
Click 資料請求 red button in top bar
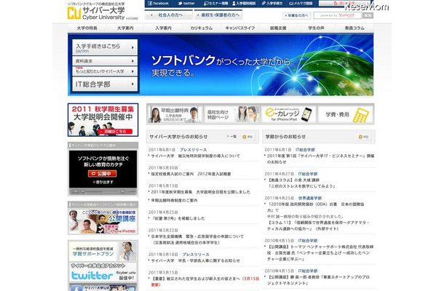[x=344, y=3]
